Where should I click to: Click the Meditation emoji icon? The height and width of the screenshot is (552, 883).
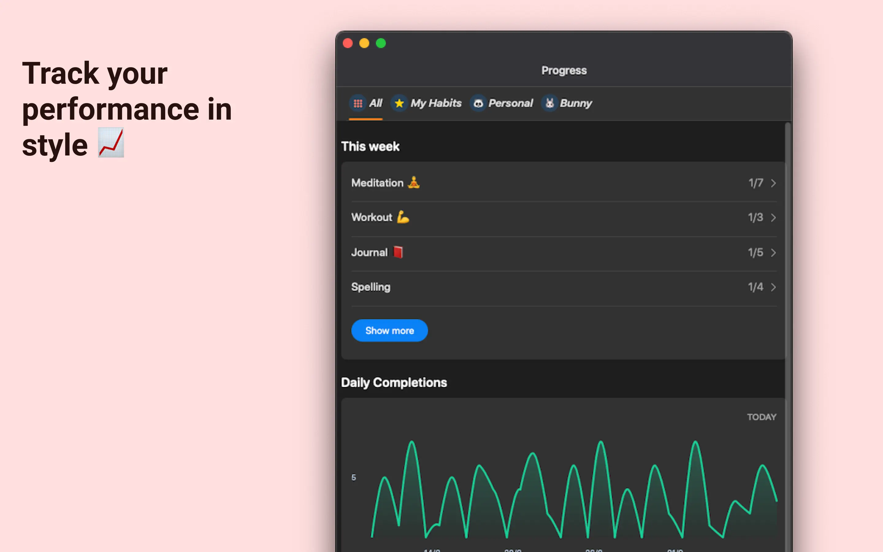coord(413,182)
